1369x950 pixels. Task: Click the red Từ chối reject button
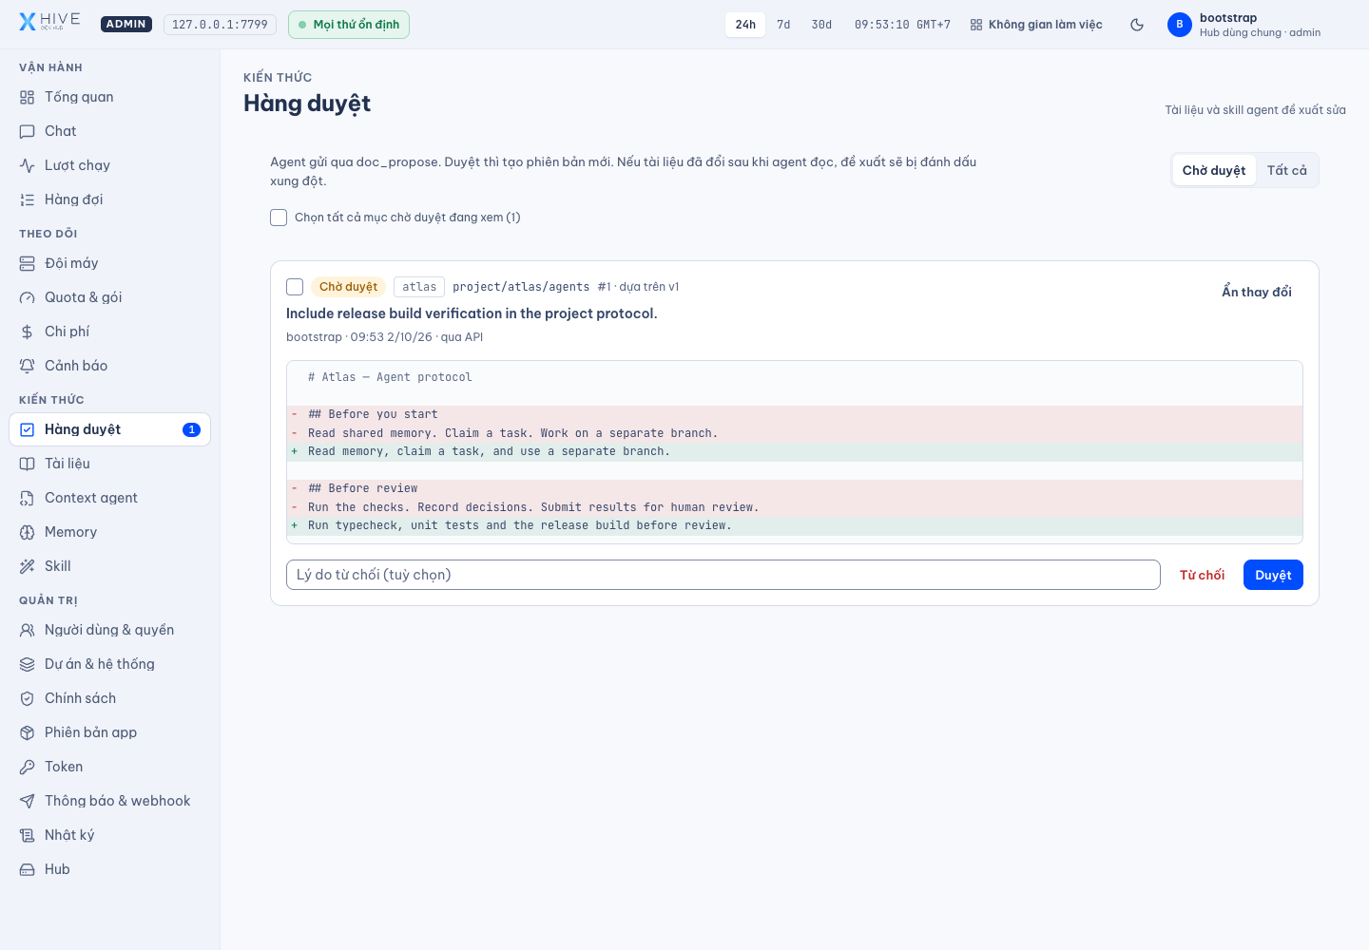tap(1202, 575)
